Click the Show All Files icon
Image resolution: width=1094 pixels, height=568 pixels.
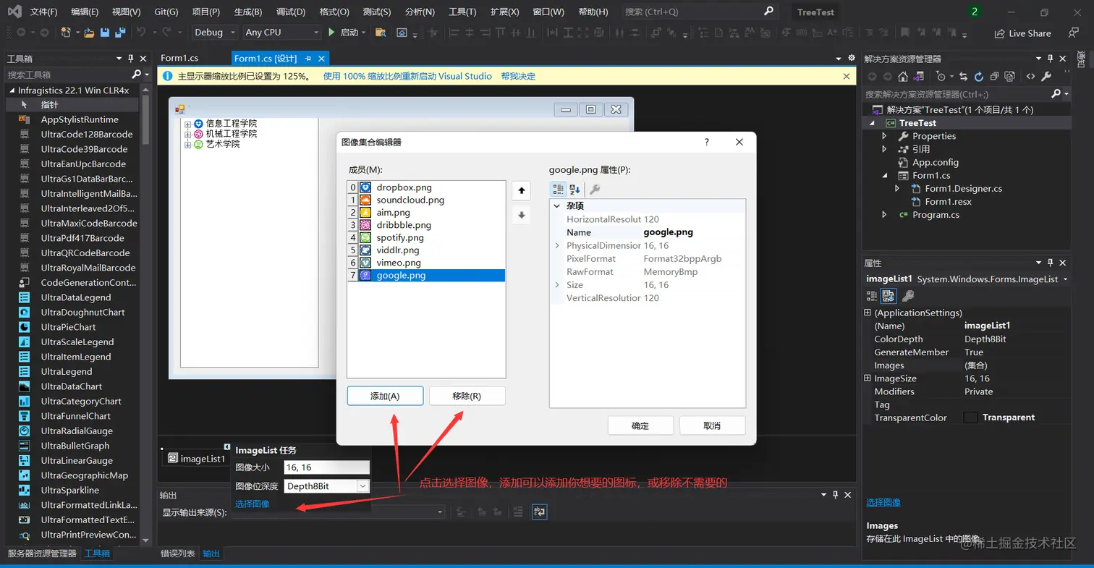pyautogui.click(x=1010, y=76)
